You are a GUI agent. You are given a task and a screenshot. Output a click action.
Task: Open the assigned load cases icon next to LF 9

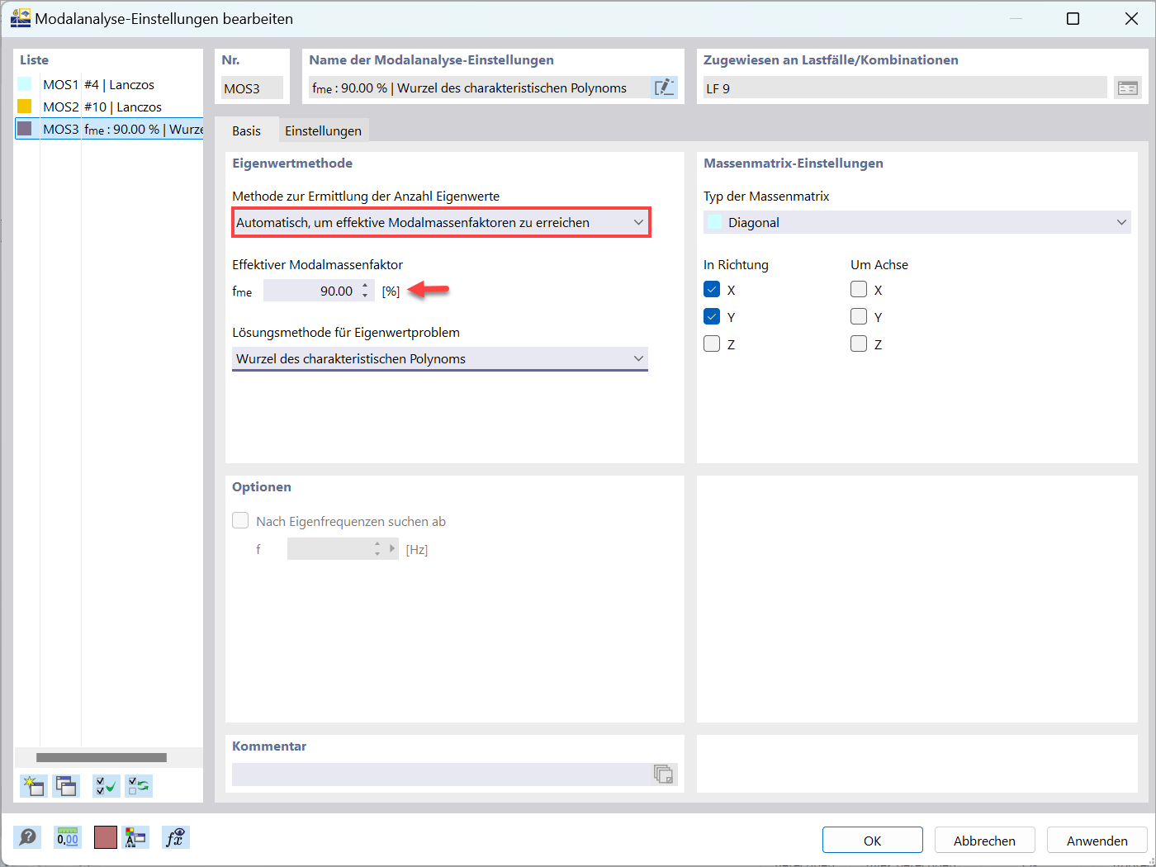(1127, 88)
